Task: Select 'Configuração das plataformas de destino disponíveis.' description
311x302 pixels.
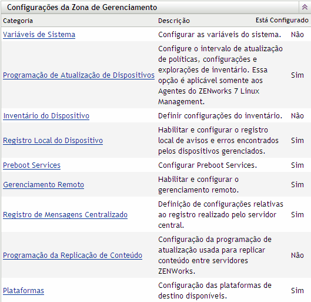Action: [215, 291]
